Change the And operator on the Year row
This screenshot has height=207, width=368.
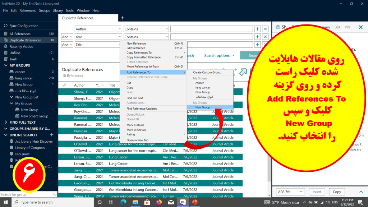(x=67, y=37)
